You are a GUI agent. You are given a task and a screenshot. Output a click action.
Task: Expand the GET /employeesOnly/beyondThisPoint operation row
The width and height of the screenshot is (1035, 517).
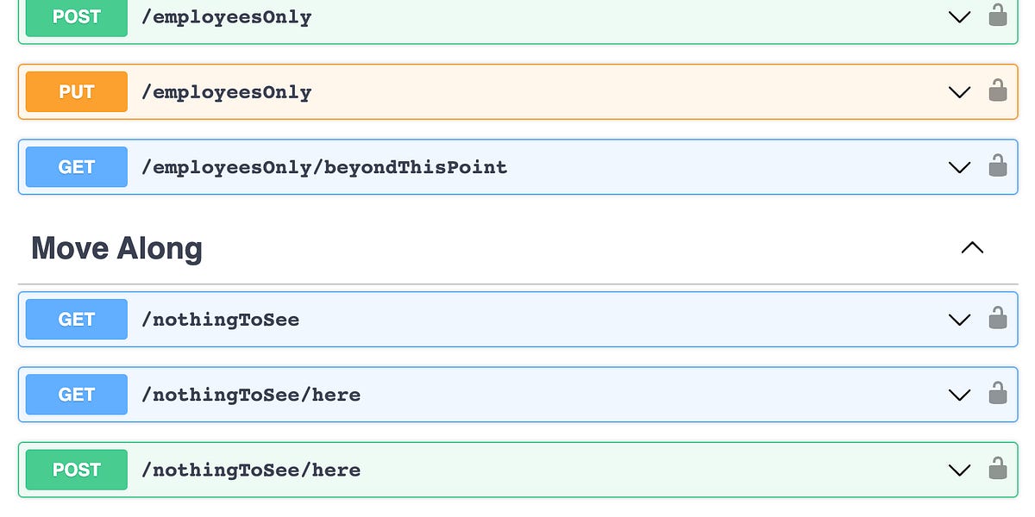tap(959, 167)
